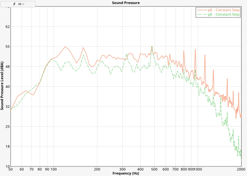Click the 500 tick label on the frequency axis

(154, 169)
